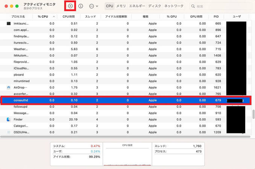
Task: Select the iCloudNo... process row
Action: 125,68
